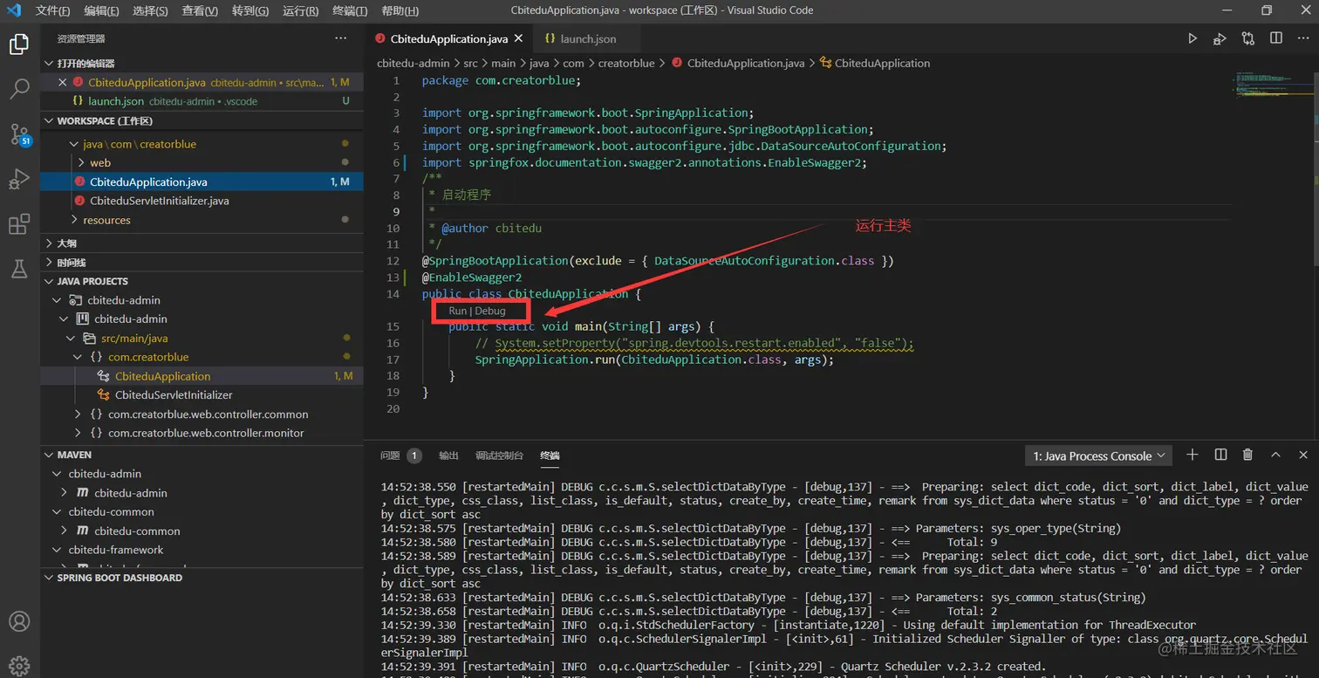Open the 帮助(H) menu
The width and height of the screenshot is (1319, 678).
pos(400,10)
